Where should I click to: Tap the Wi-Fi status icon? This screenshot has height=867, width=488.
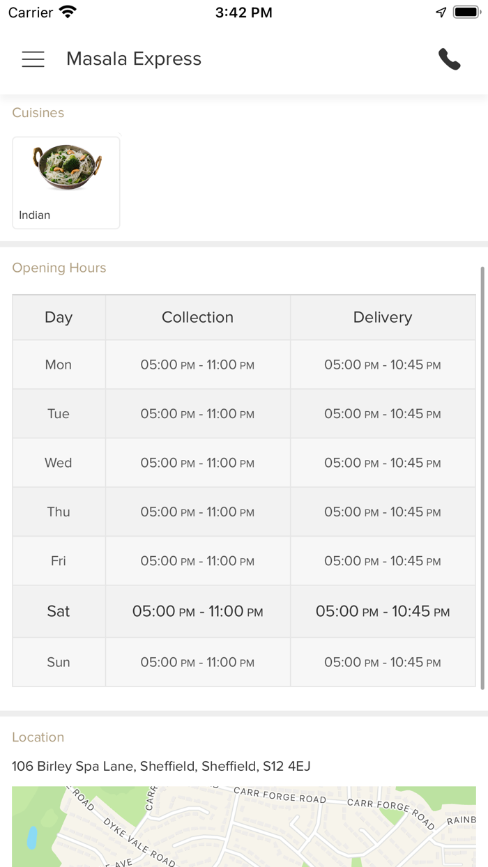pyautogui.click(x=68, y=12)
